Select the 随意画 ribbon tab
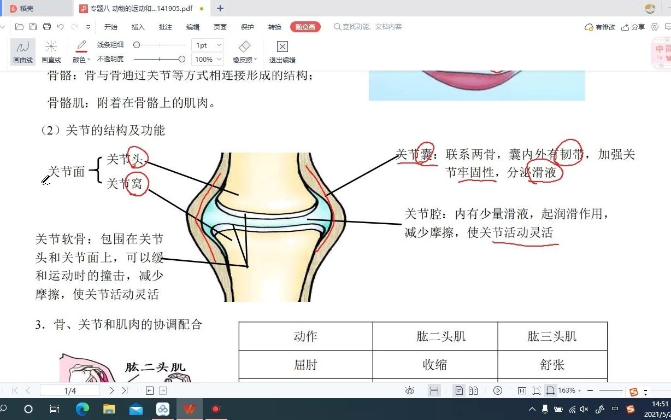Viewport: 671px width, 420px height. 305,26
